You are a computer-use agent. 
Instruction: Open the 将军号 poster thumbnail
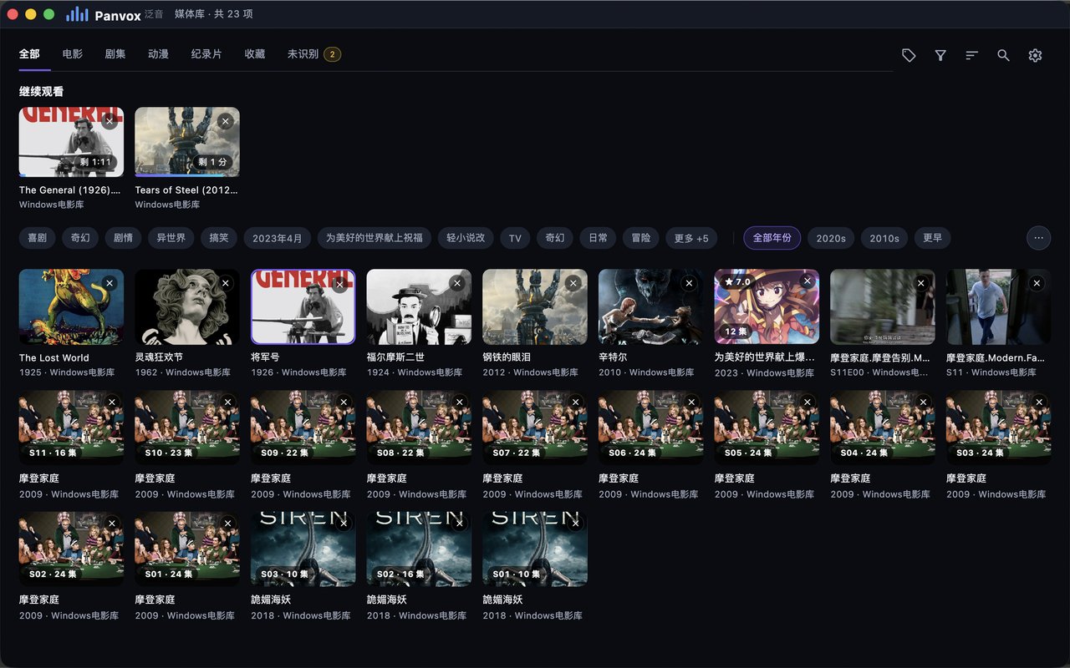click(x=303, y=306)
